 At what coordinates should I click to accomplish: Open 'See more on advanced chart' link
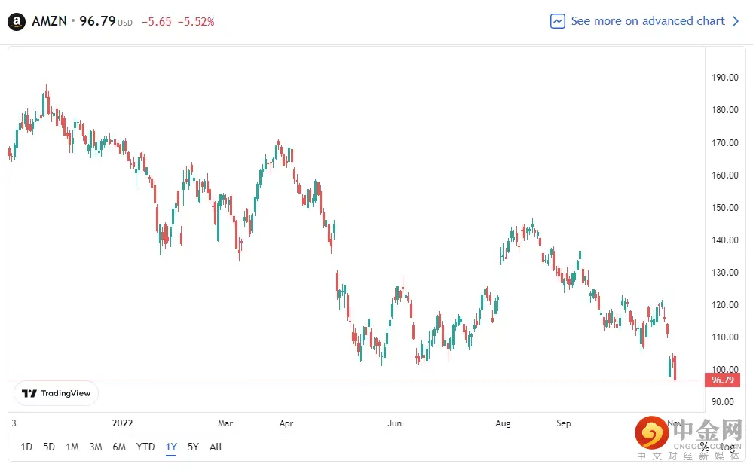(647, 21)
